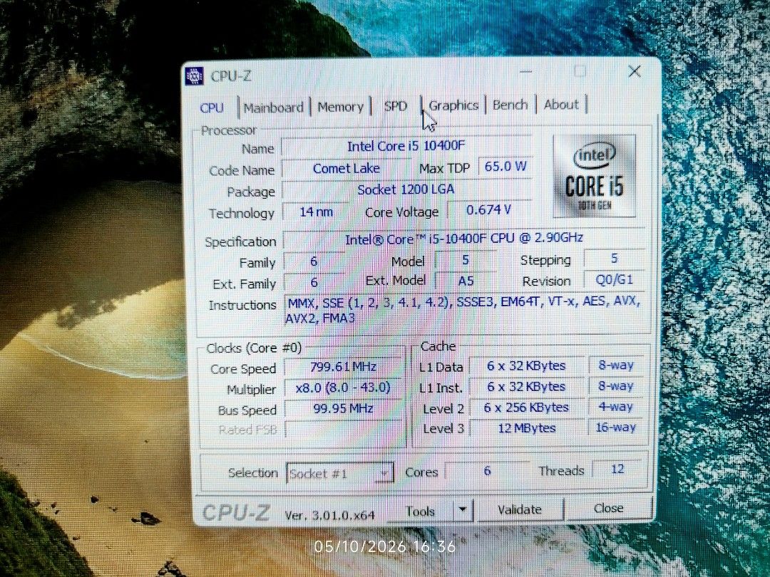Click the Revision value 'Q0/G1'
Image resolution: width=770 pixels, height=577 pixels.
[614, 280]
